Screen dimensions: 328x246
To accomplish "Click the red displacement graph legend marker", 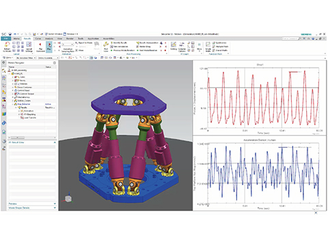I will click(x=293, y=72).
